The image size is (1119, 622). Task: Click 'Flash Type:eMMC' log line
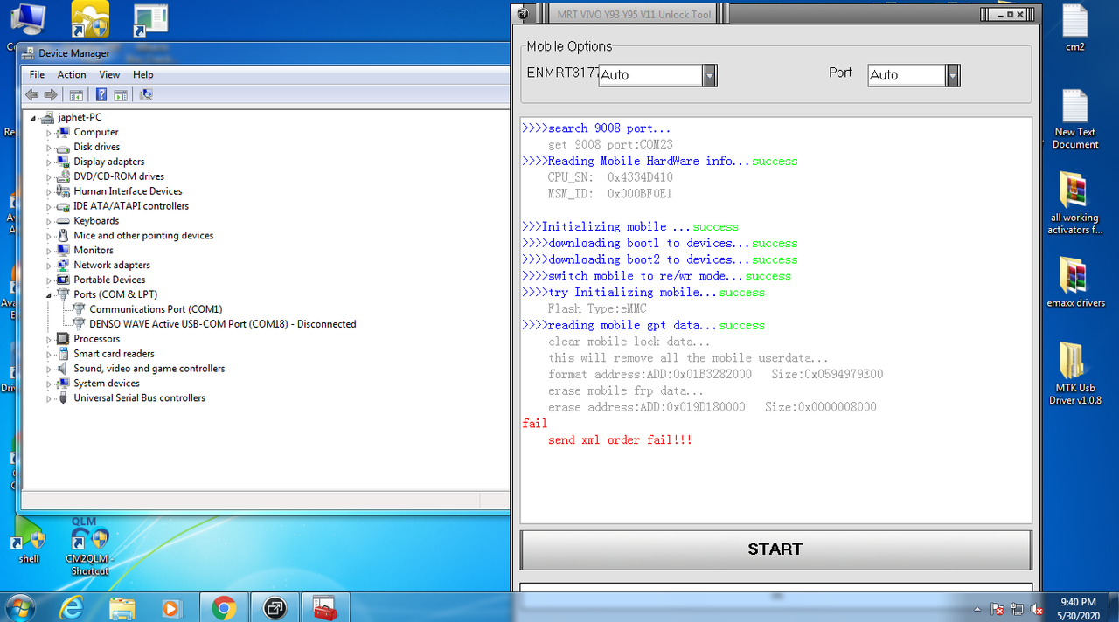(597, 309)
